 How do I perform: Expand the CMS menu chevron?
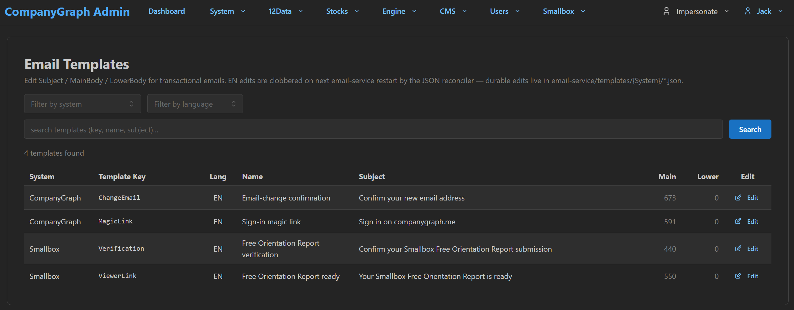point(465,11)
